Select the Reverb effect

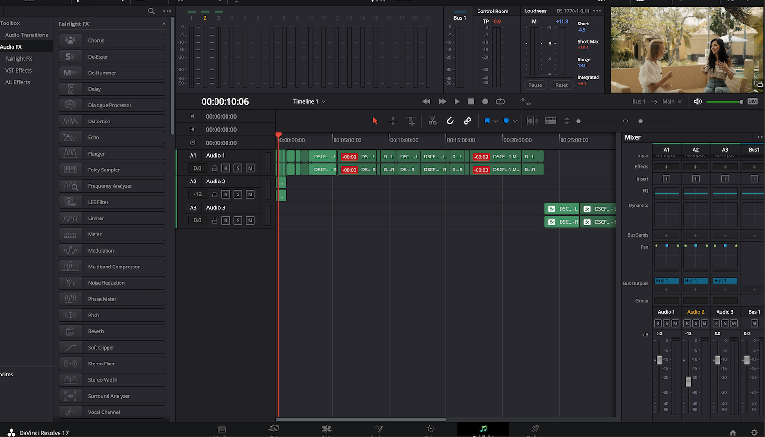(112, 331)
